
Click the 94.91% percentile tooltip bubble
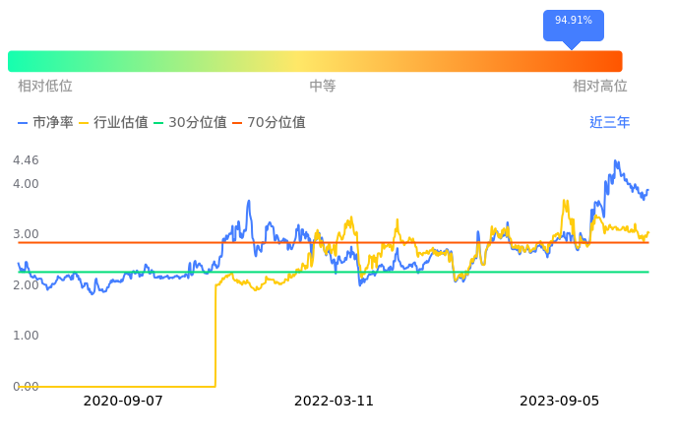(x=573, y=22)
